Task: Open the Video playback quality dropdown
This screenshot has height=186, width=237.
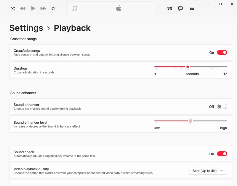Action: 208,171
